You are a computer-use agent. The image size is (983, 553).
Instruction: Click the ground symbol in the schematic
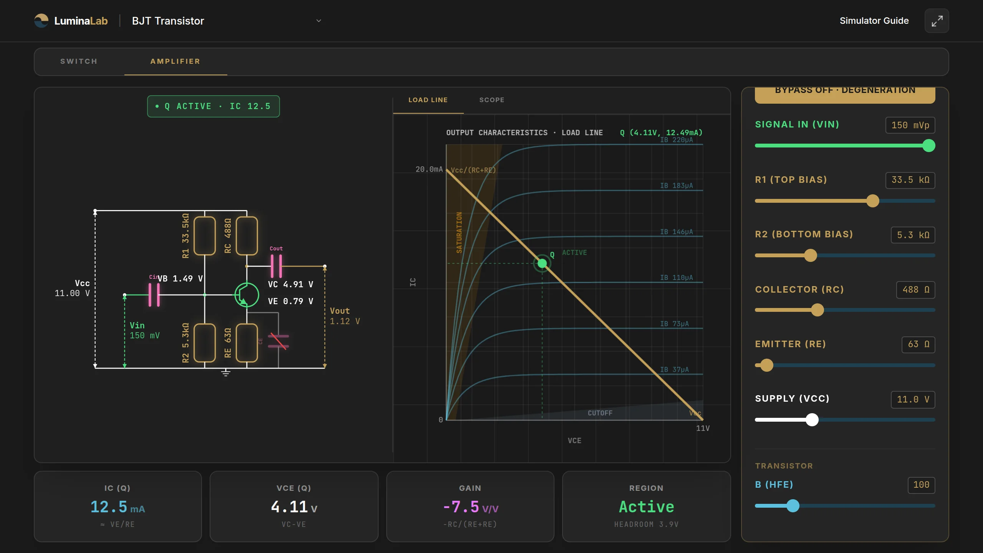(225, 373)
